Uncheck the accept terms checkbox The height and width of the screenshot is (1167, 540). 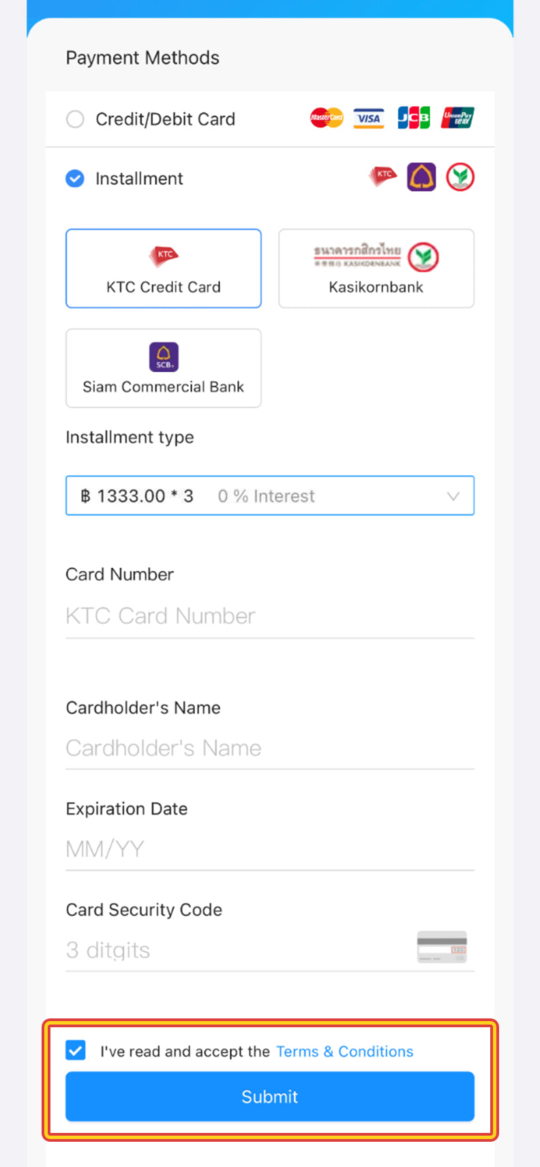76,1050
